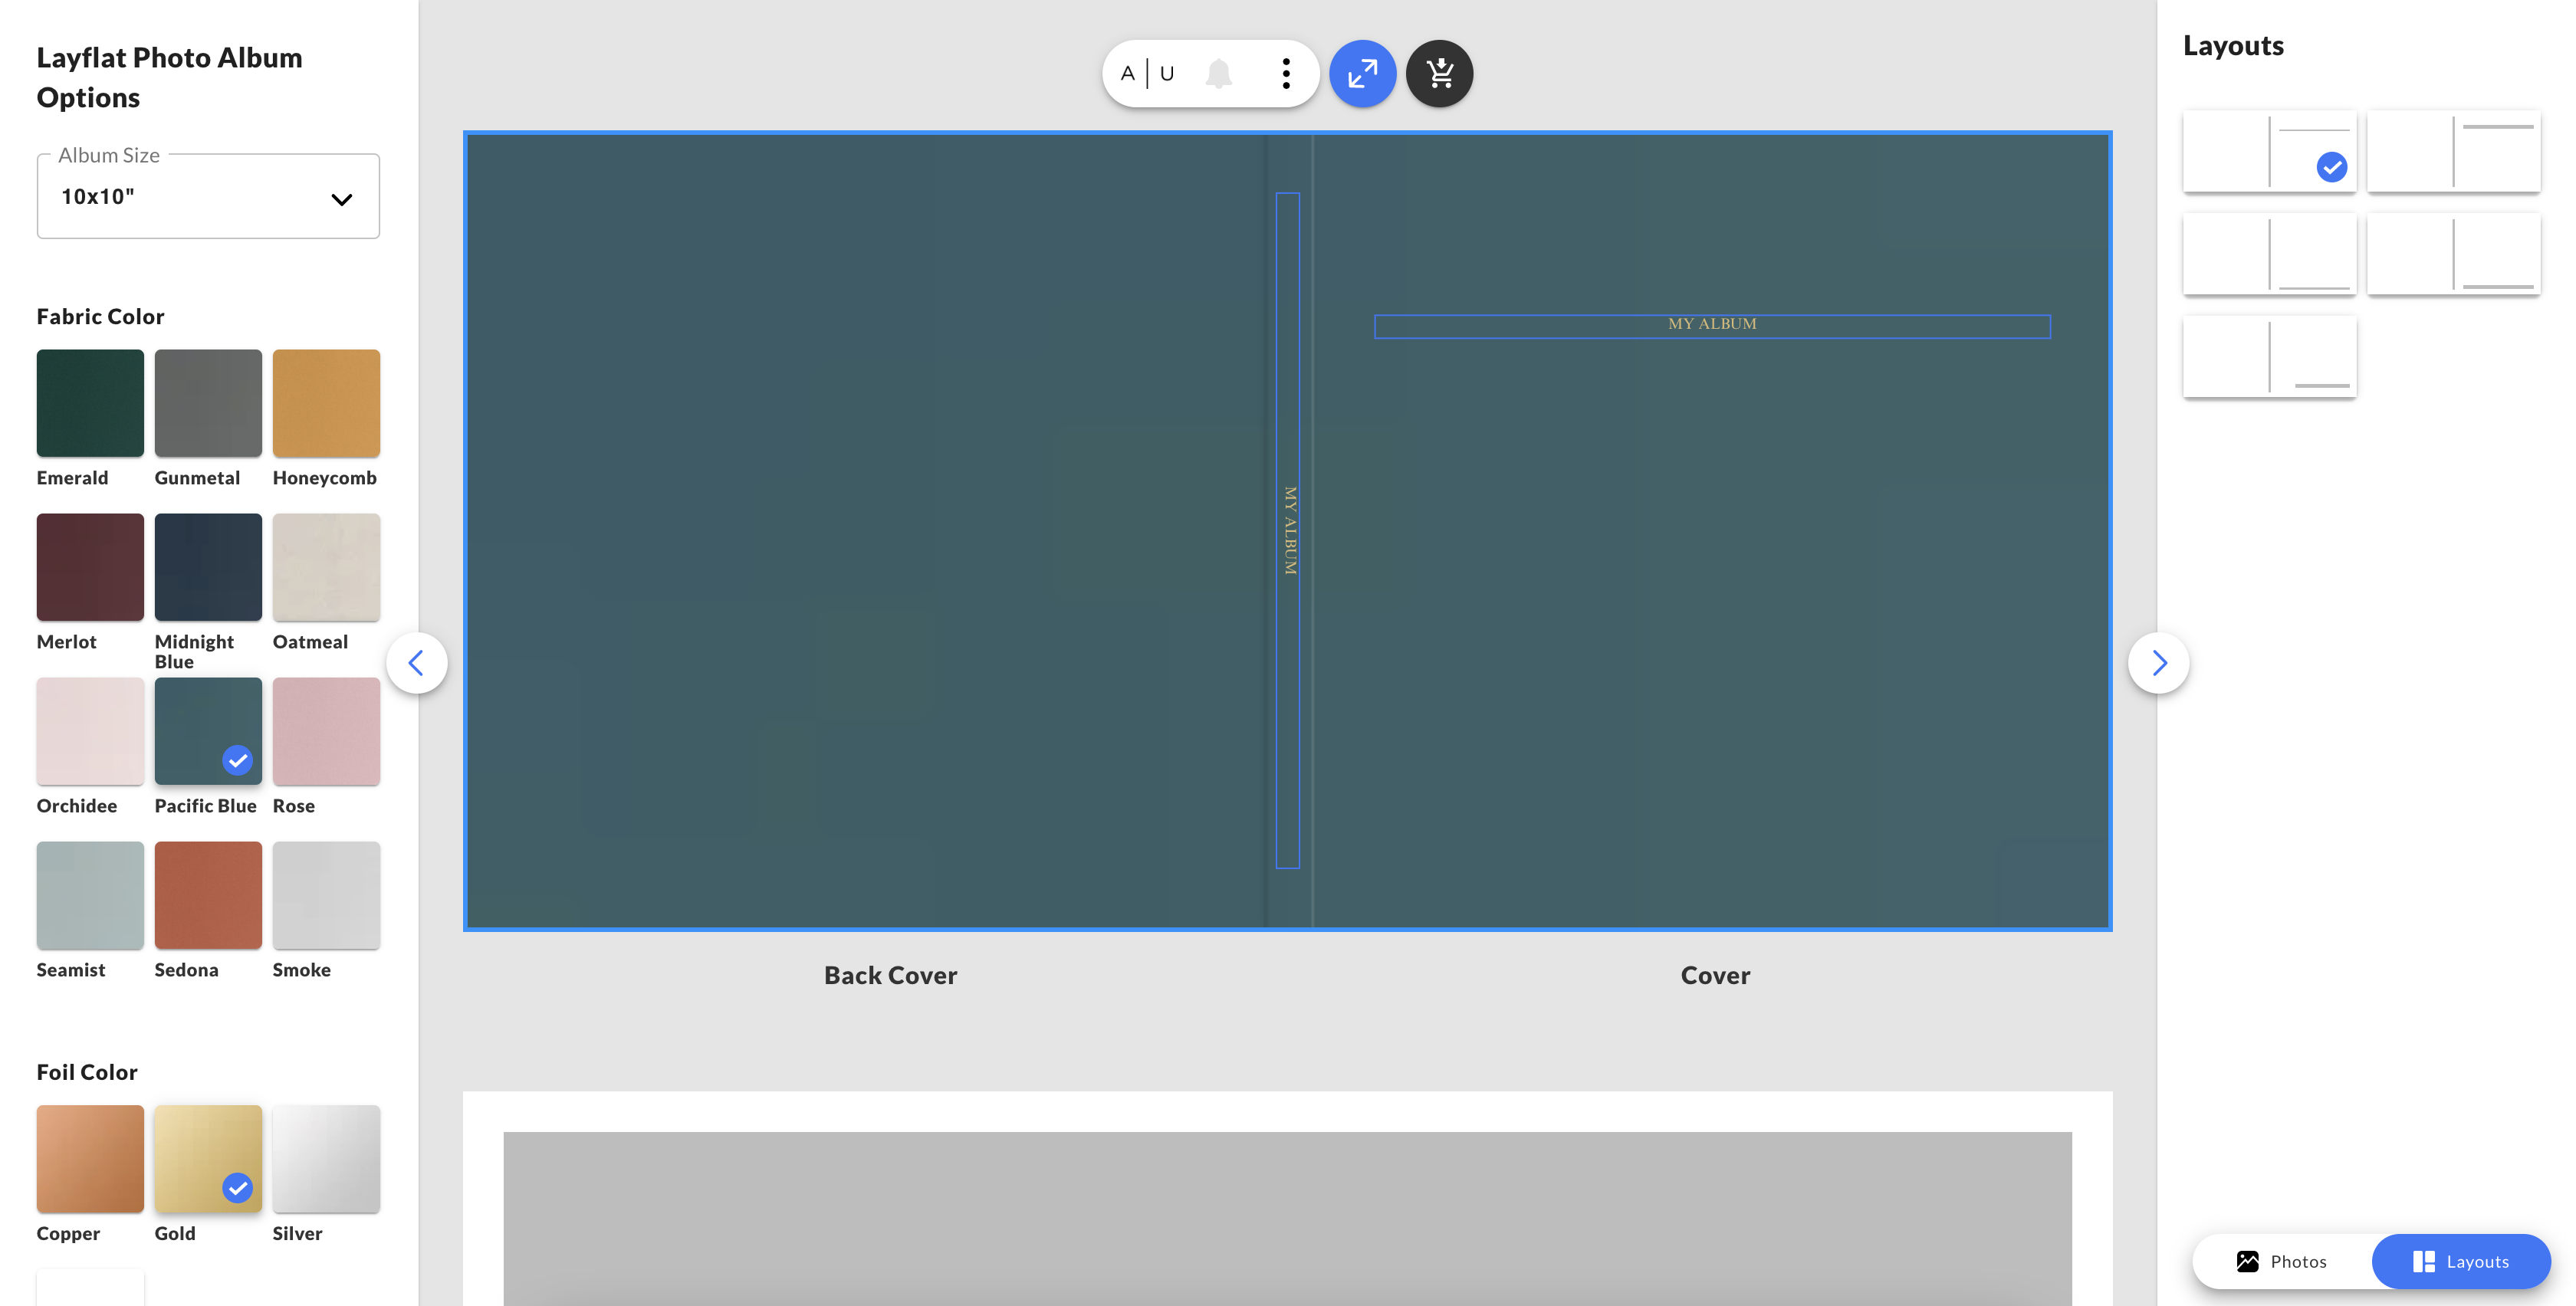Click the blue fullscreen expand button
Screen dimensions: 2576x1306
[x=1362, y=73]
